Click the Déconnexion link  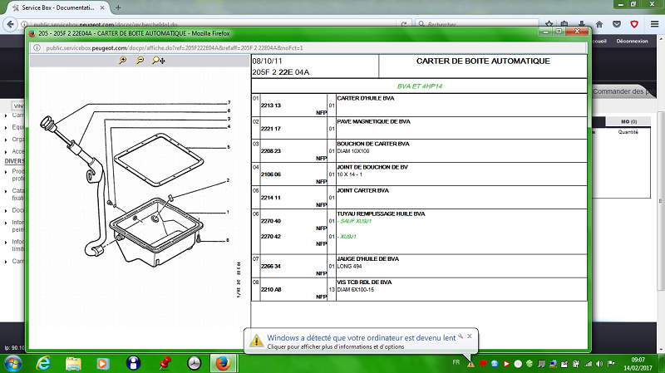pos(632,41)
